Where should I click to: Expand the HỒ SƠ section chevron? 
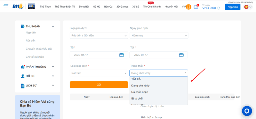coord(53,76)
